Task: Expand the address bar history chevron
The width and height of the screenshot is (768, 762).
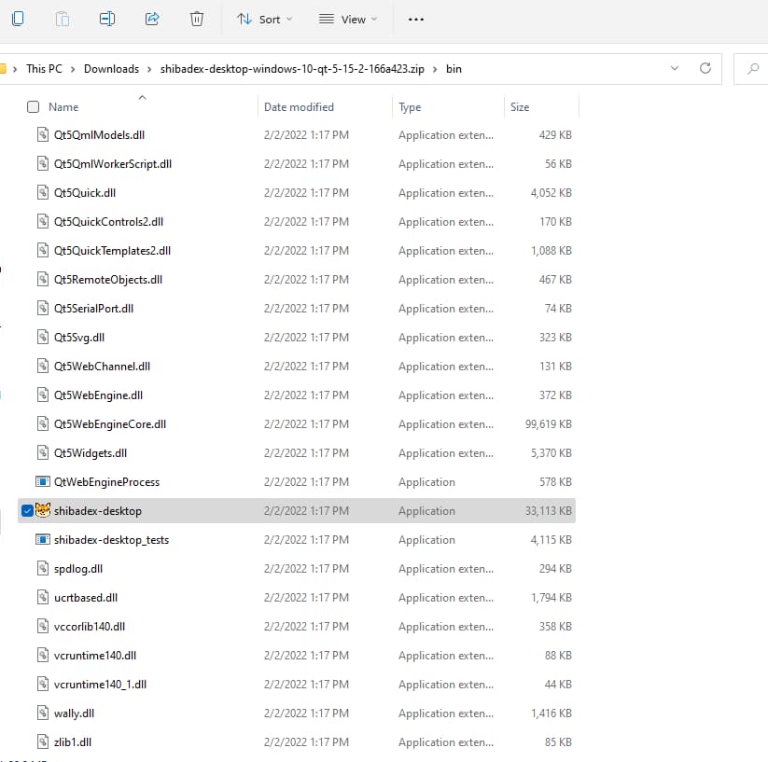Action: tap(675, 68)
